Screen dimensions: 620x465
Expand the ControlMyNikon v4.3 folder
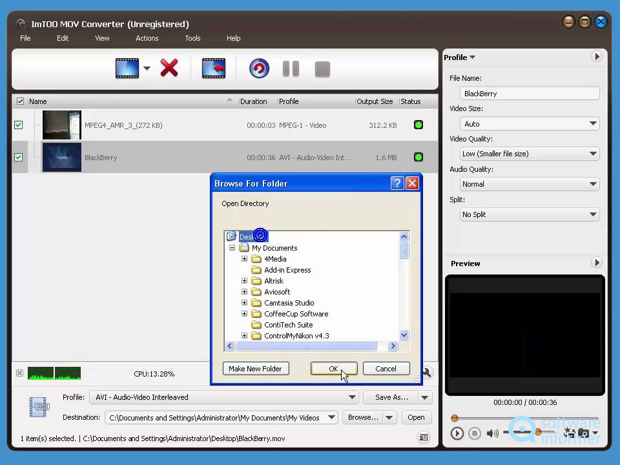(244, 336)
